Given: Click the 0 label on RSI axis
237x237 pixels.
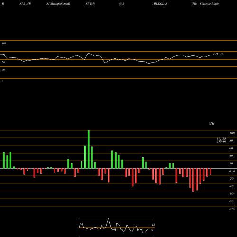Looking at the screenshot, I should (2, 81).
